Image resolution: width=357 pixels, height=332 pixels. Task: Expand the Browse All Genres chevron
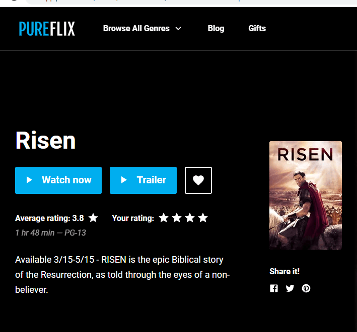[178, 29]
